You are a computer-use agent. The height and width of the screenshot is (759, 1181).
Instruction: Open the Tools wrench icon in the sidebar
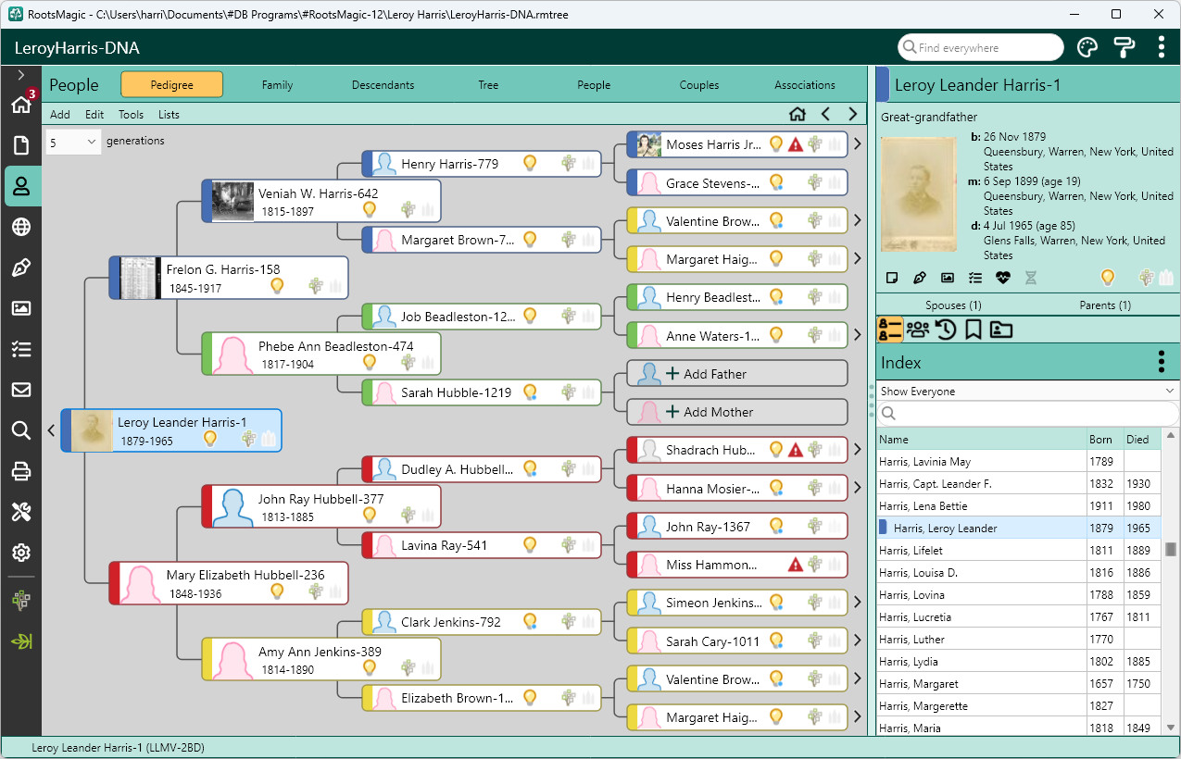(x=21, y=512)
